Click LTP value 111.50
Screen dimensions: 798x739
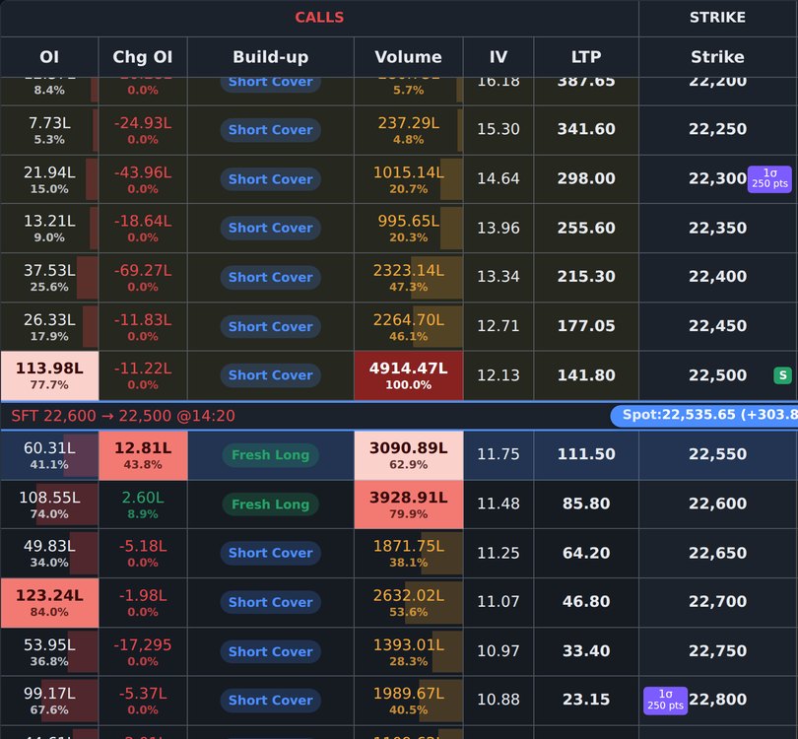tap(586, 454)
